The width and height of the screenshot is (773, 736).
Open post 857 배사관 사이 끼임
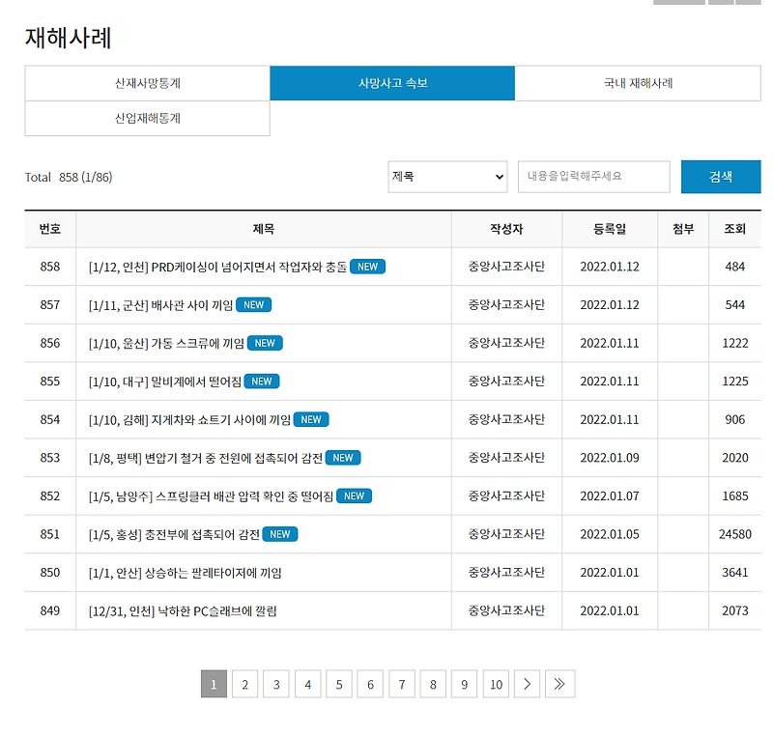(x=160, y=305)
